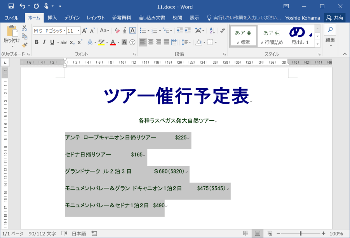Switch to Read Mode view in status bar
Viewport: 350px width, 238px height.
pyautogui.click(x=246, y=233)
